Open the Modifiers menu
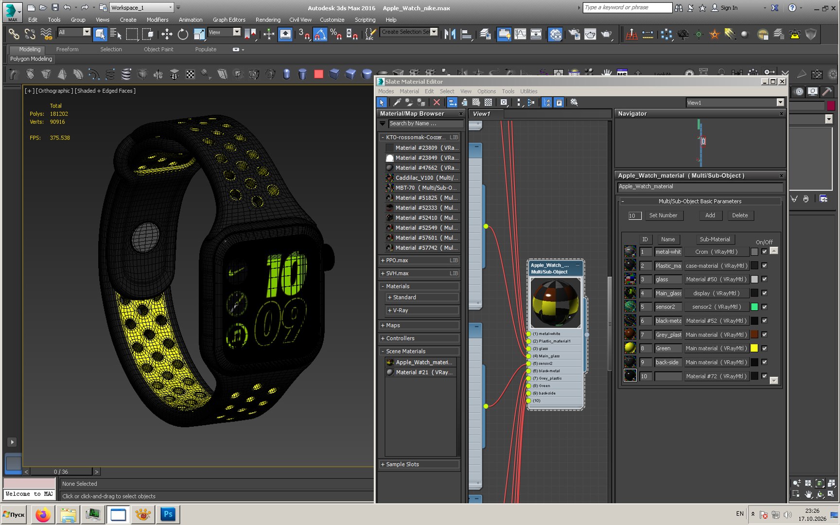The height and width of the screenshot is (525, 840). pyautogui.click(x=157, y=20)
